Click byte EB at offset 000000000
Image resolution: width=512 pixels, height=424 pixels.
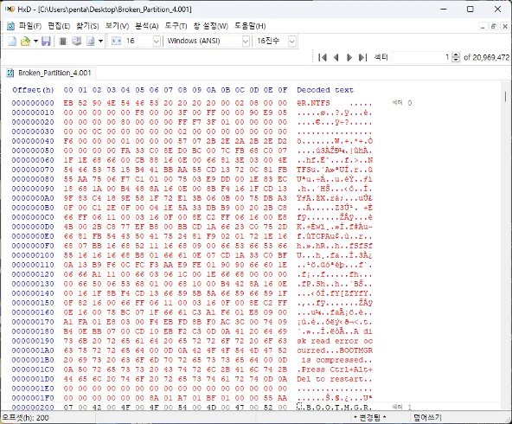click(68, 103)
